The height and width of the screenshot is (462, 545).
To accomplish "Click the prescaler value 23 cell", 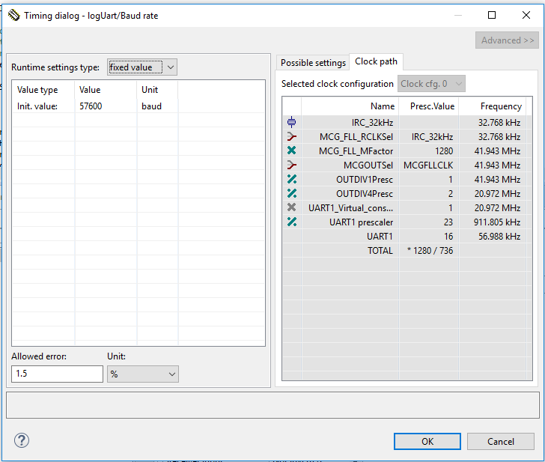I will coord(429,222).
